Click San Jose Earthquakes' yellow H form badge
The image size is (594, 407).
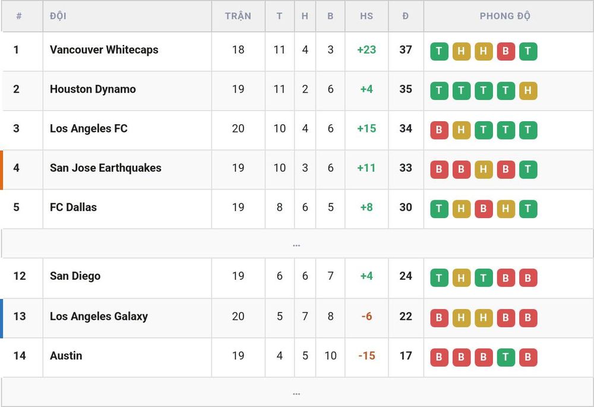484,169
